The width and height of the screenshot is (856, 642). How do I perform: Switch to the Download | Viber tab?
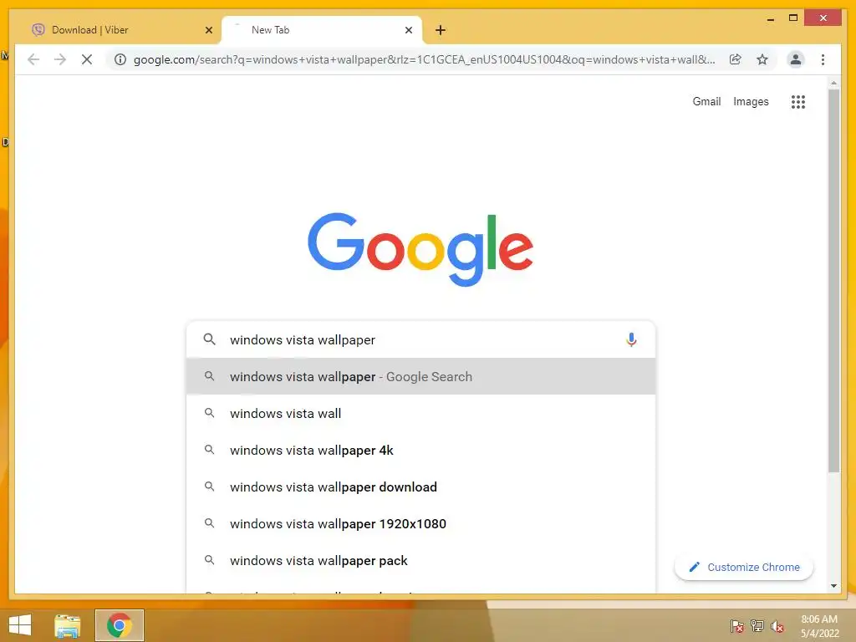click(x=120, y=30)
